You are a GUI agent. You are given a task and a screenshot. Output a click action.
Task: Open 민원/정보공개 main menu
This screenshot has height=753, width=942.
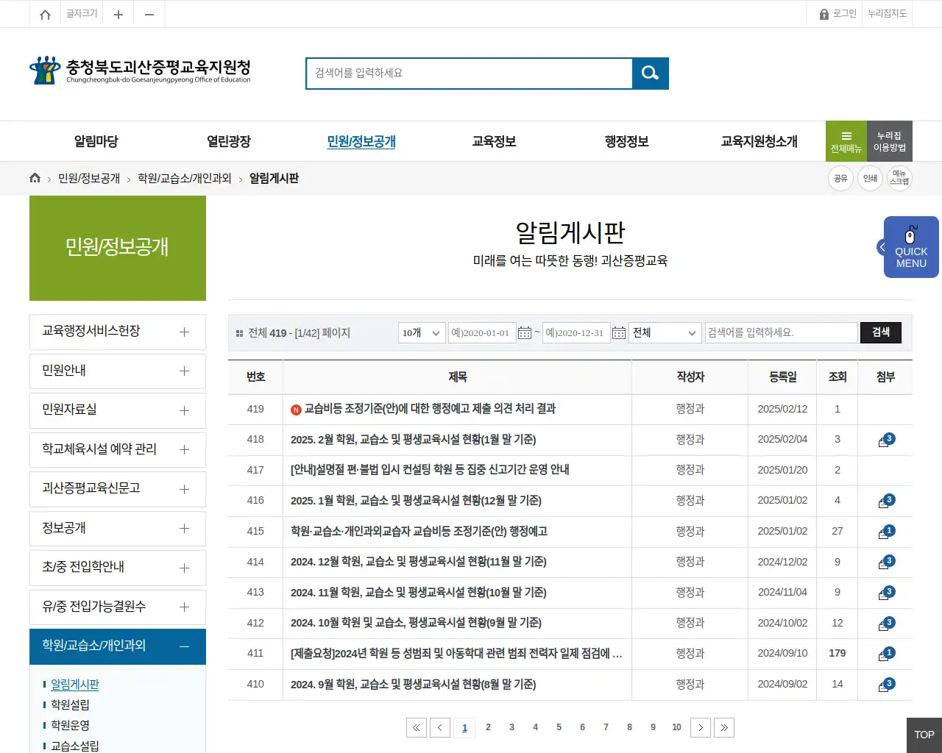pos(361,141)
